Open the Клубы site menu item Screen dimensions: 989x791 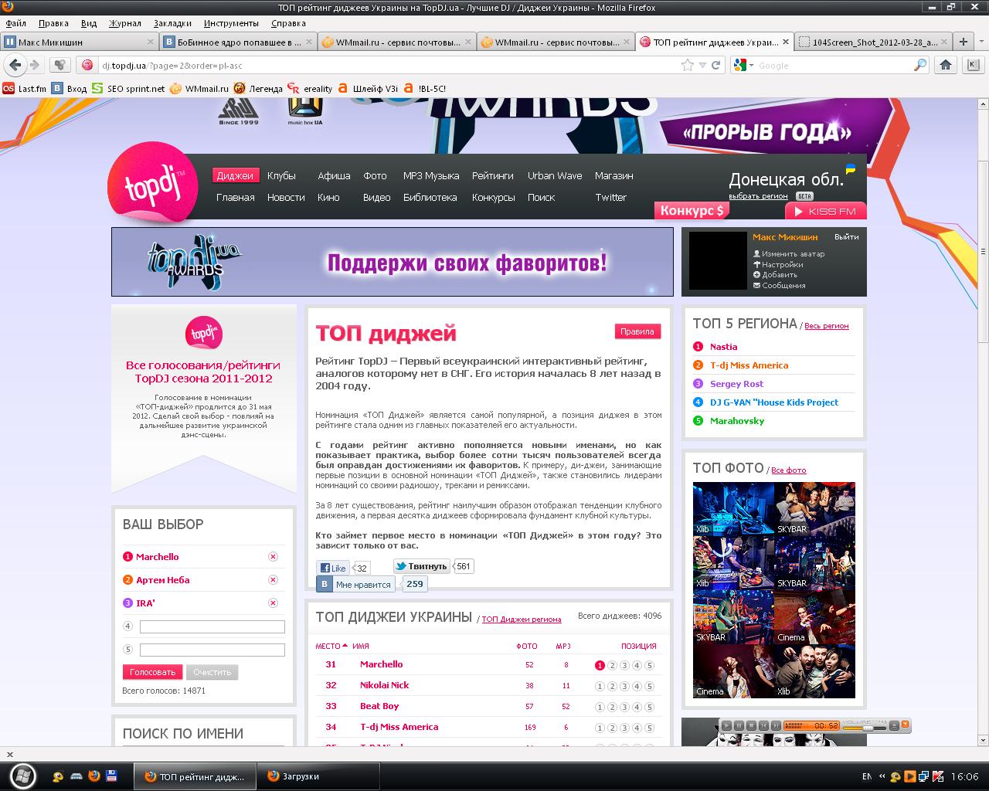coord(281,175)
